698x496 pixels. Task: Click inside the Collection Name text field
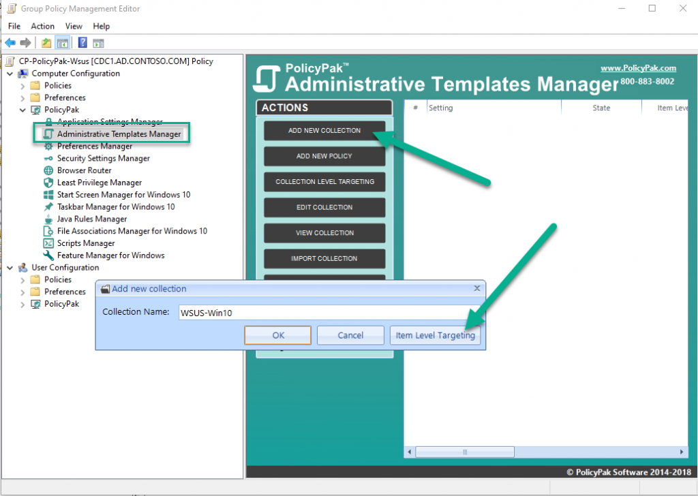(327, 312)
